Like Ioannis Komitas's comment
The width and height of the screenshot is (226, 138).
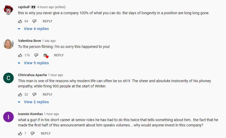[x=20, y=134]
